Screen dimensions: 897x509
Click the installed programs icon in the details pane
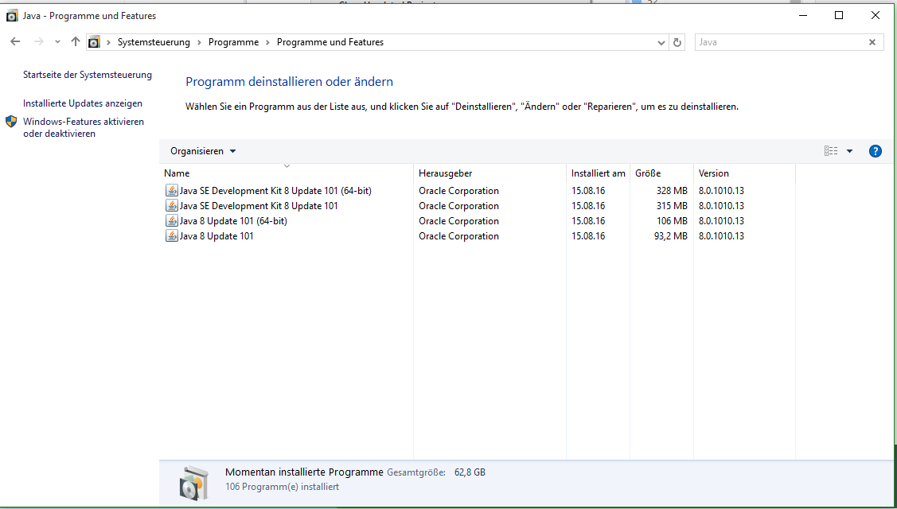point(193,482)
